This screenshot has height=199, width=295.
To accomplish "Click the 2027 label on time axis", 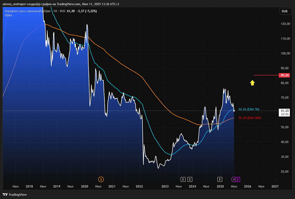I will tap(275, 186).
